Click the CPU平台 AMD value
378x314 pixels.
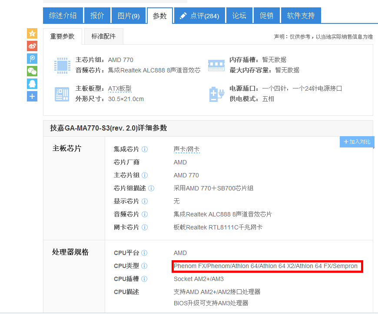[x=180, y=253]
